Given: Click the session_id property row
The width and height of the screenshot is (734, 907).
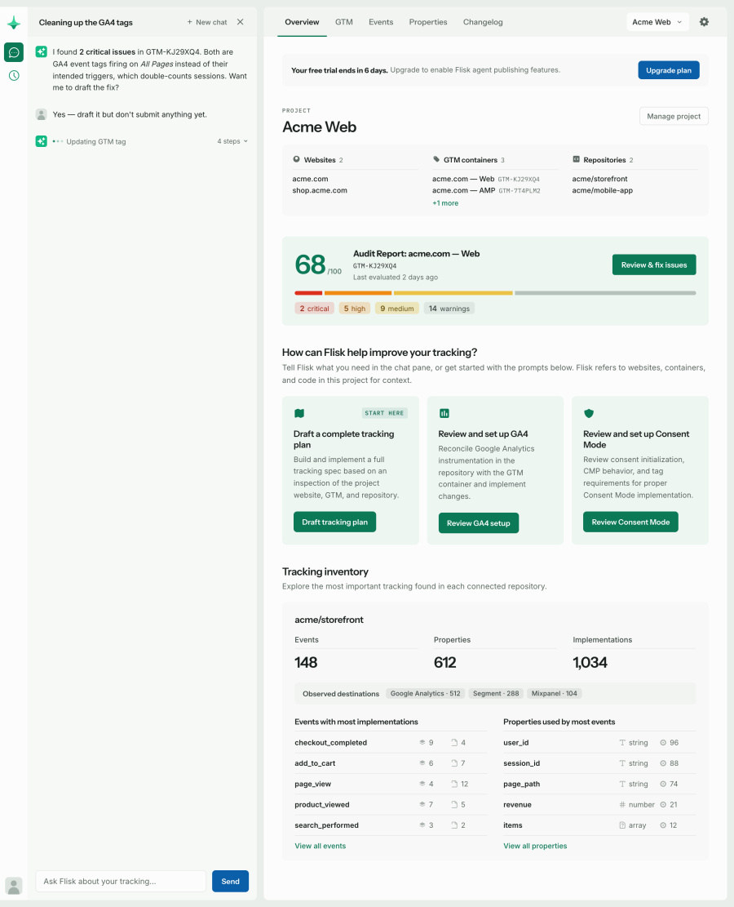Looking at the screenshot, I should [599, 763].
